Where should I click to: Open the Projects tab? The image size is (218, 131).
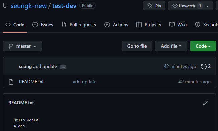(148, 25)
